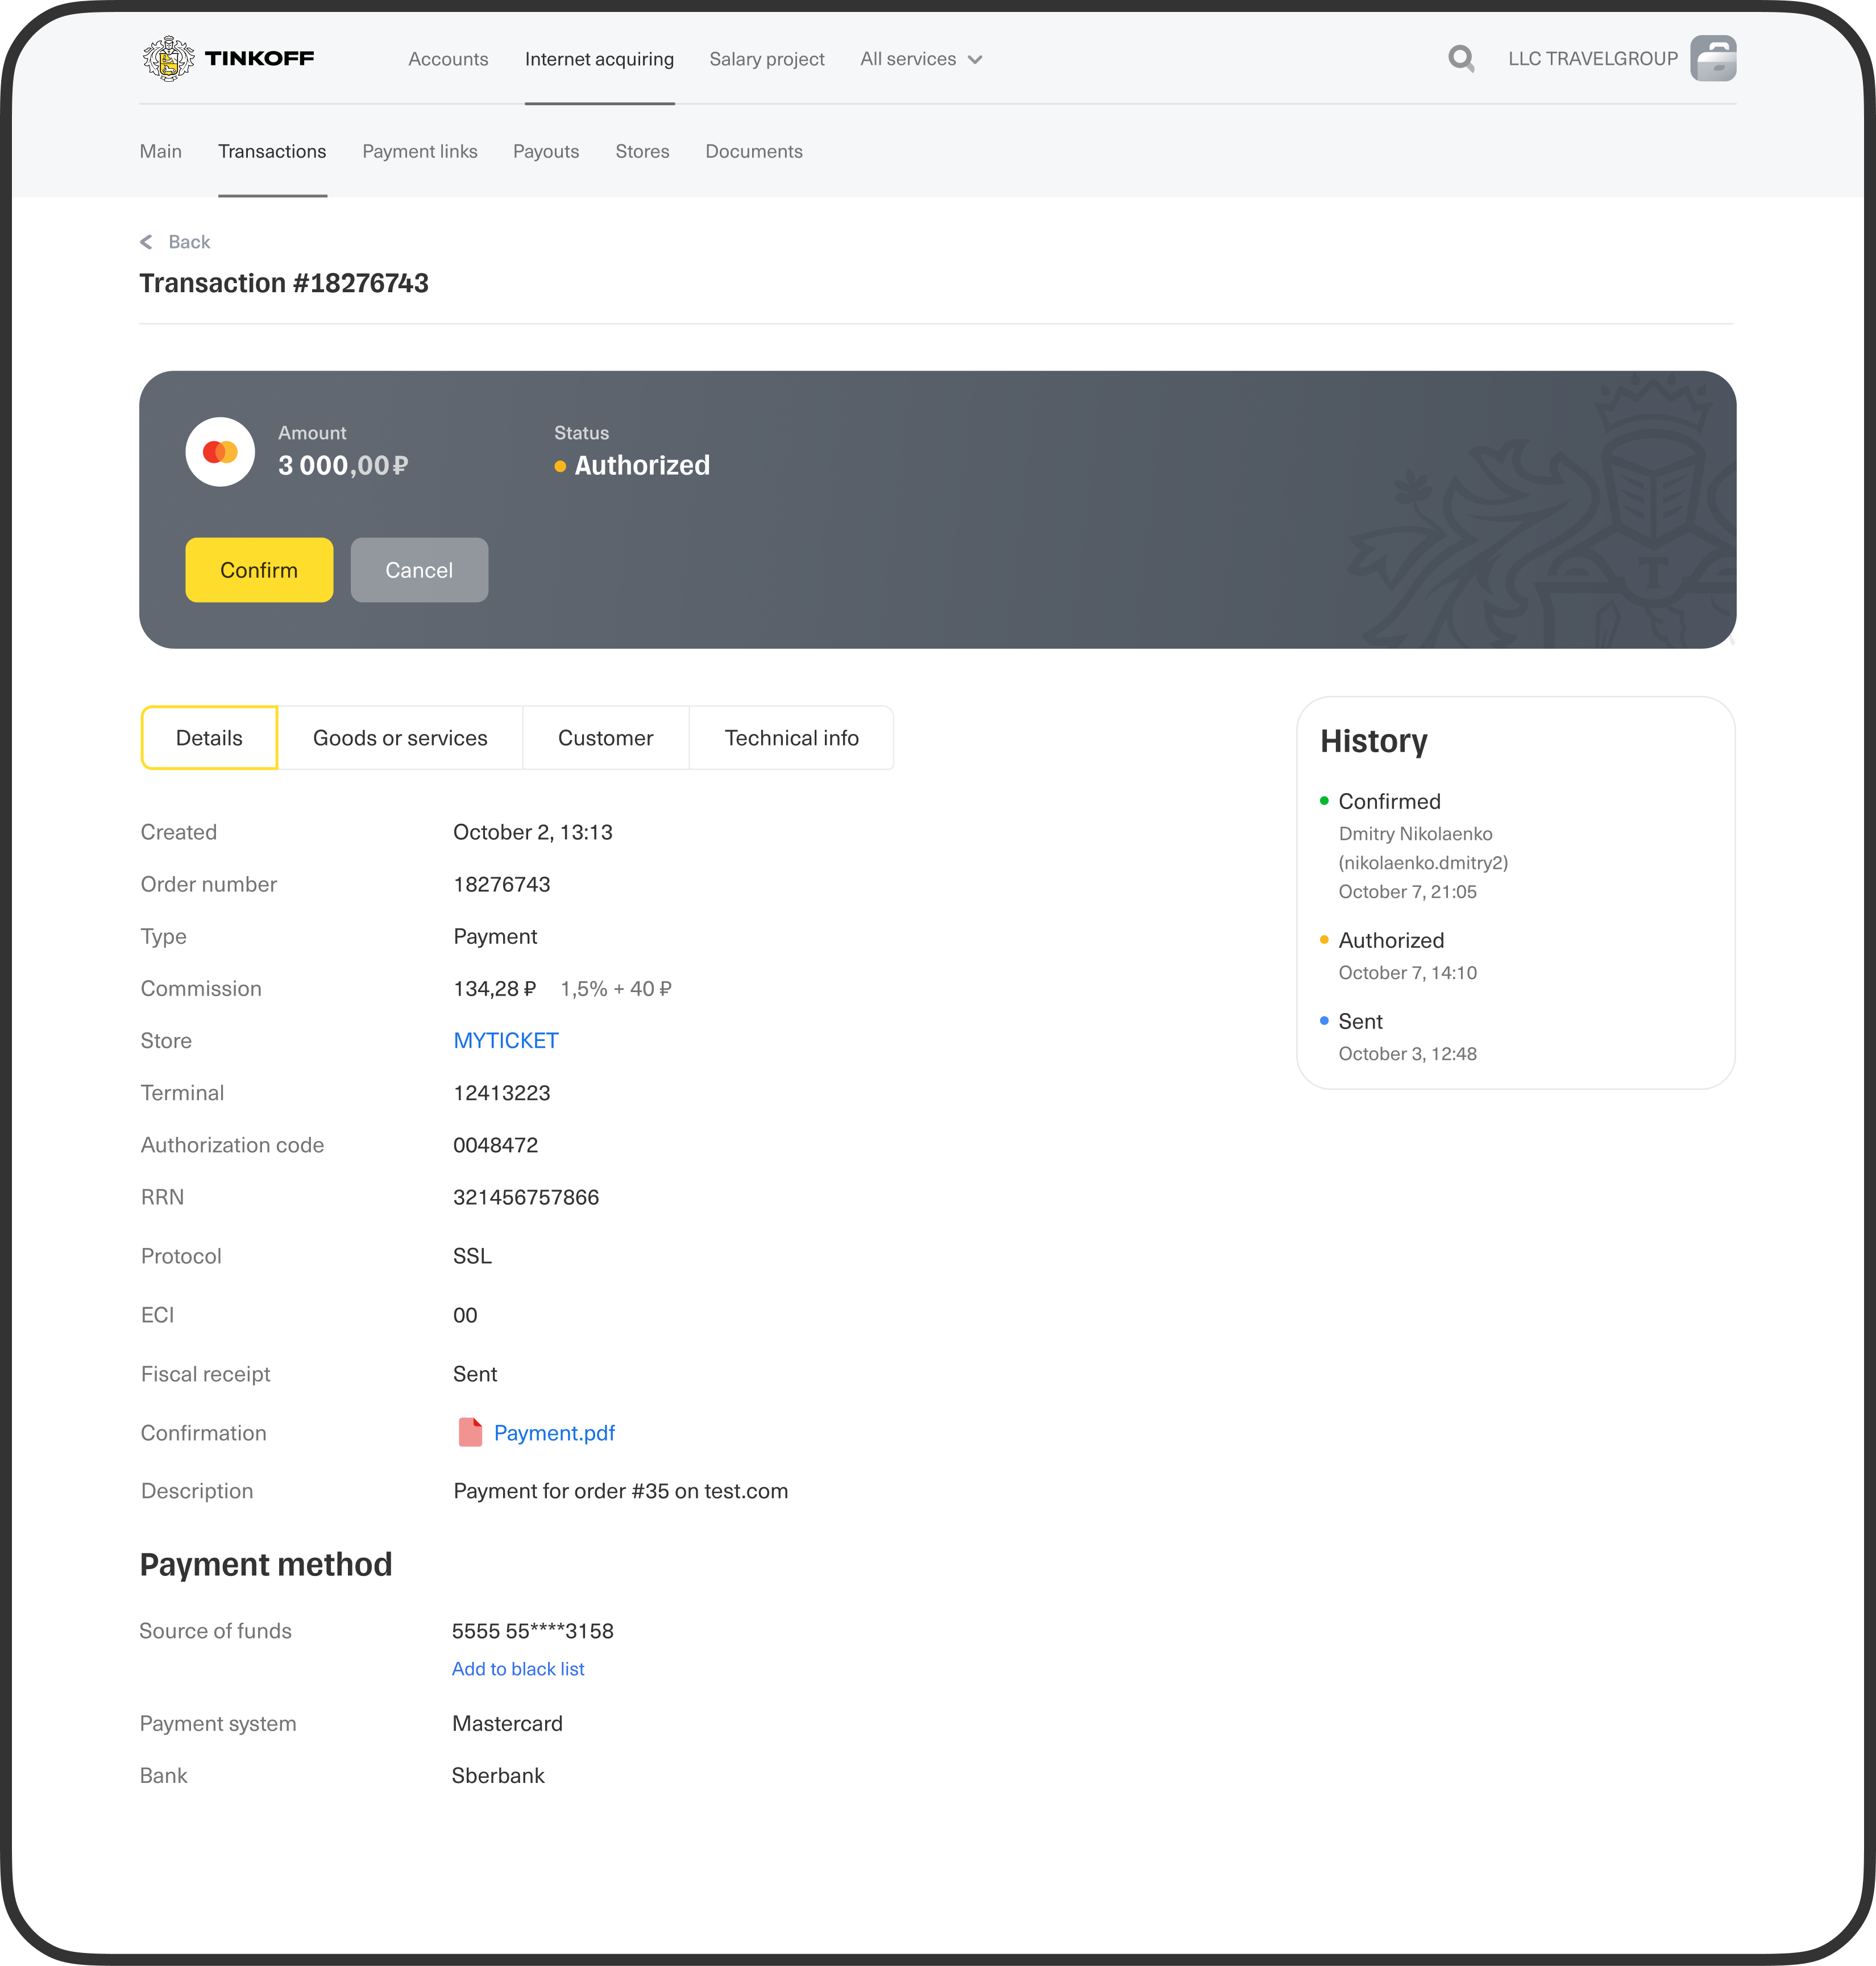Select the Details tab

(209, 738)
